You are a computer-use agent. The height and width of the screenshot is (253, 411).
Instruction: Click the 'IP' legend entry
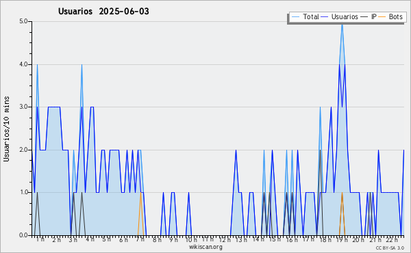(x=369, y=17)
